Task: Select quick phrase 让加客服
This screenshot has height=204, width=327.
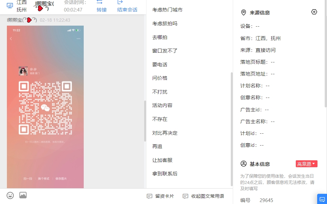Action: pos(162,160)
